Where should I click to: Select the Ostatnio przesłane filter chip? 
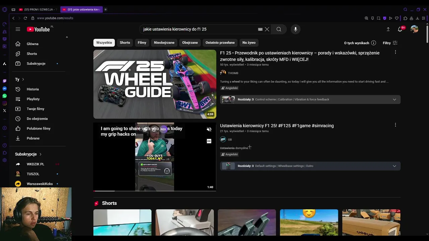click(x=220, y=43)
